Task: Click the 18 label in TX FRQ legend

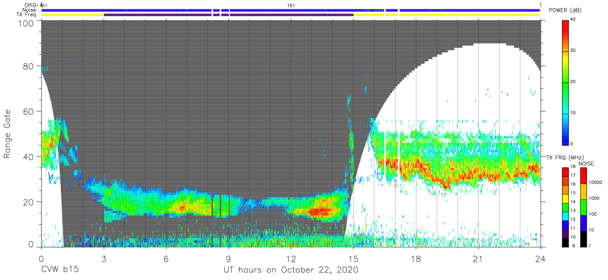Action: (573, 166)
